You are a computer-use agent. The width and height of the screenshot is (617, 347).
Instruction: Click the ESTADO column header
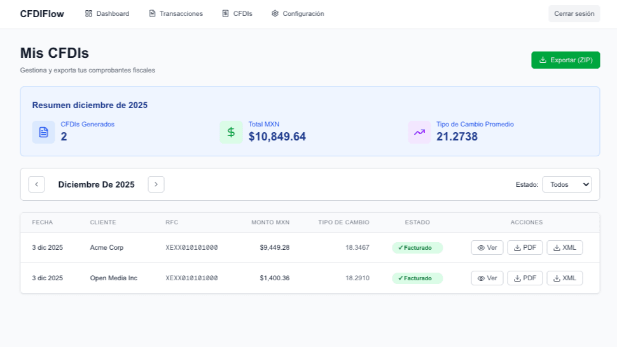pos(417,222)
